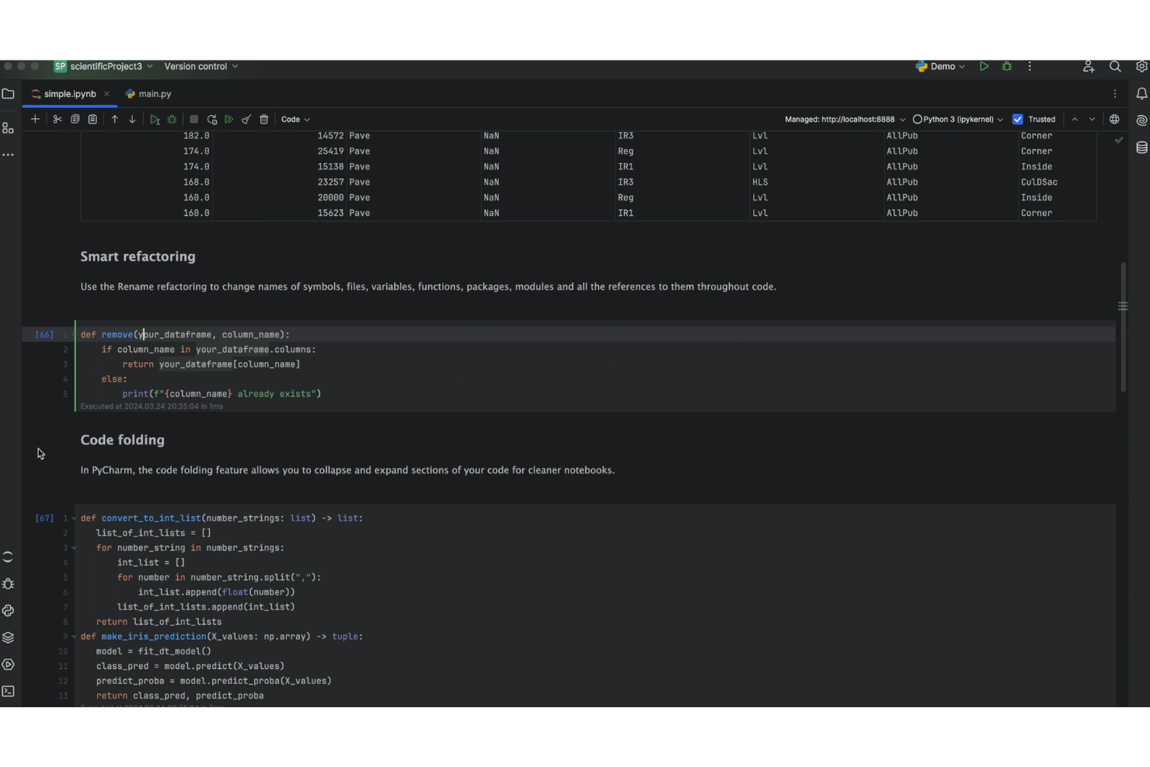
Task: Run Demo configuration with green play icon
Action: click(984, 67)
